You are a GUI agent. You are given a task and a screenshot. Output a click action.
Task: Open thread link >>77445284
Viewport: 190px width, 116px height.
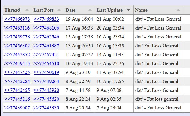click(x=17, y=81)
